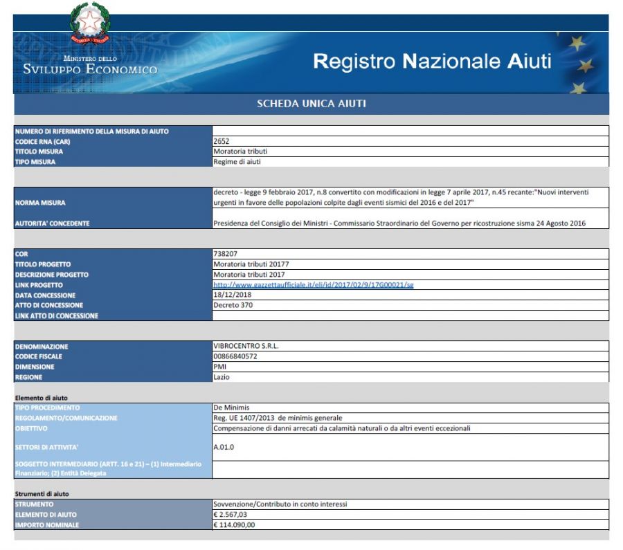Click the "Sviluppo Economico" ministry name

[90, 68]
